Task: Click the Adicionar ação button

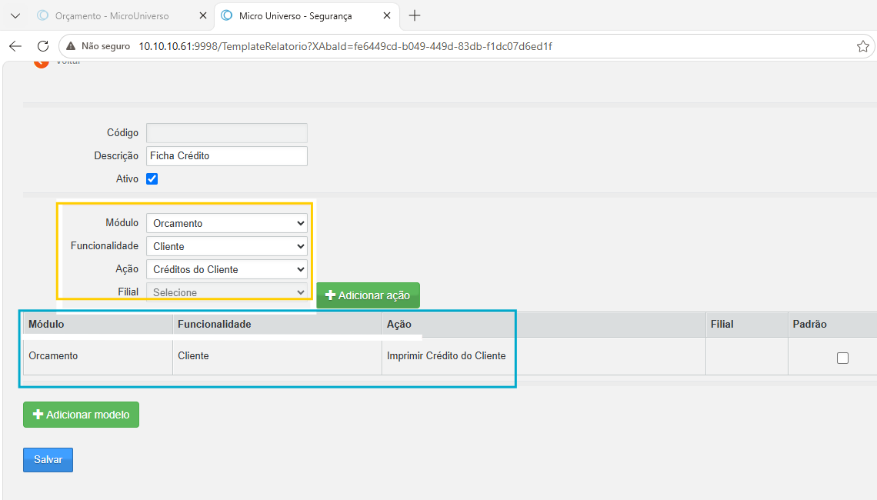Action: pyautogui.click(x=368, y=295)
